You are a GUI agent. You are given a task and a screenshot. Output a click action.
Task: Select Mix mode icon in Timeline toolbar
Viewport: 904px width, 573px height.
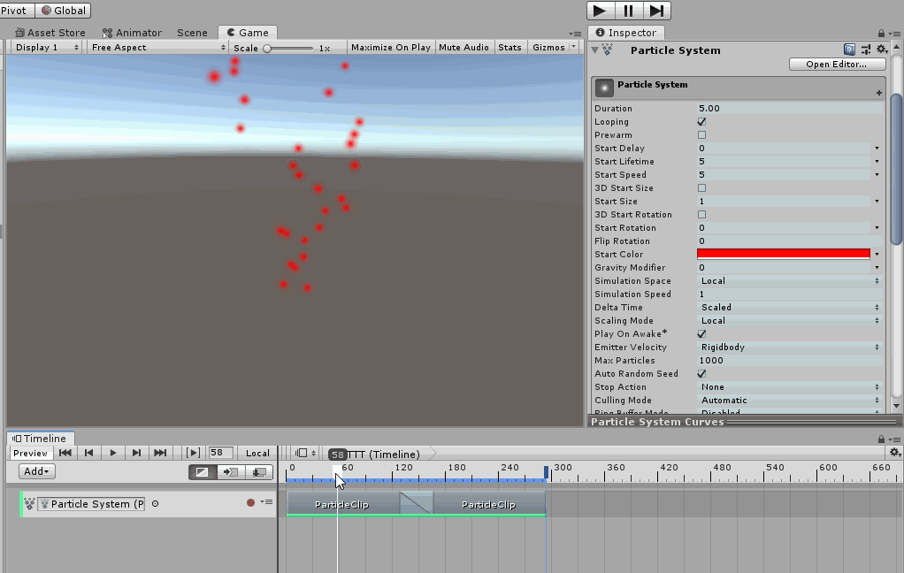202,472
